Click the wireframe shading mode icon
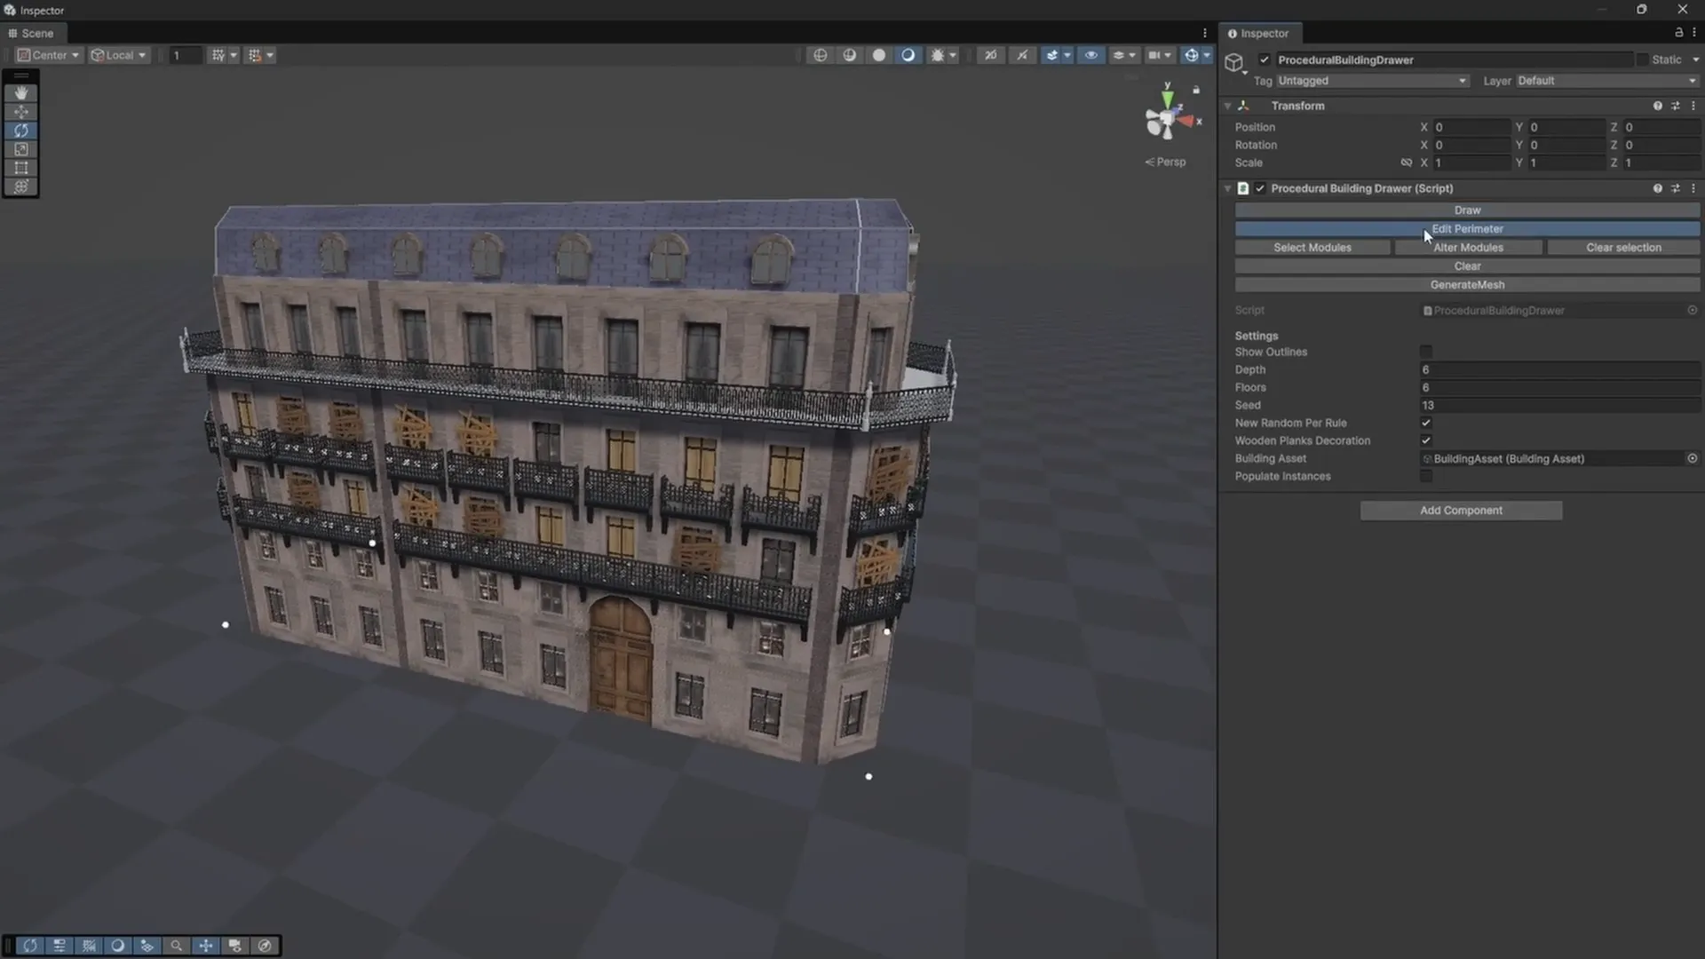Screen dimensions: 1705x959 click(x=820, y=55)
